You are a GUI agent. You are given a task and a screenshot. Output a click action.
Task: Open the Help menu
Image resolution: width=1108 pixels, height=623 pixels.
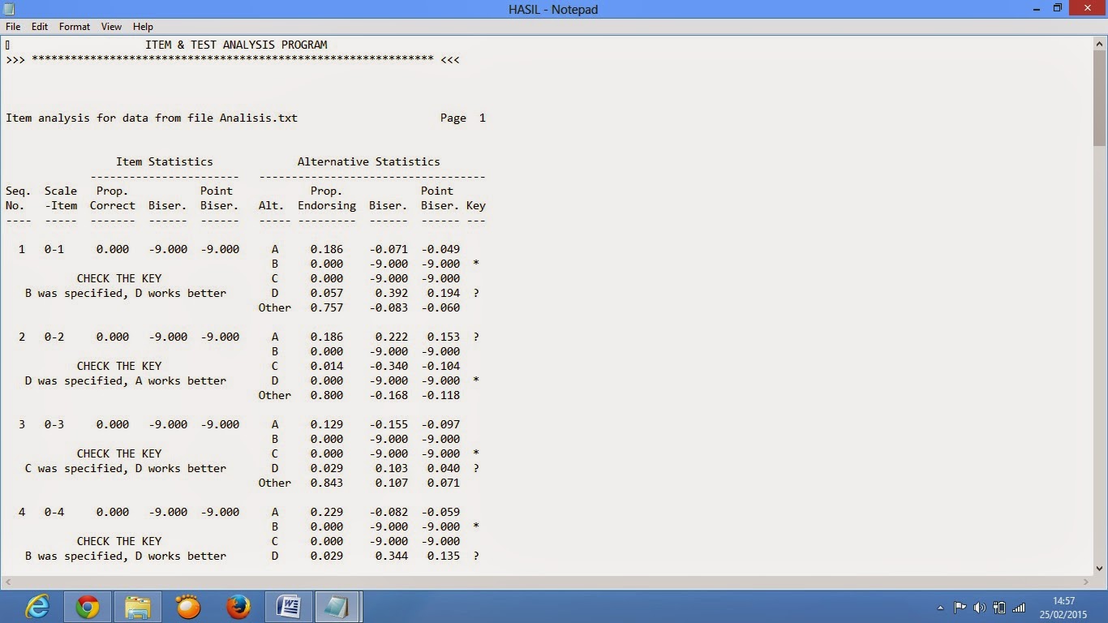pyautogui.click(x=143, y=27)
